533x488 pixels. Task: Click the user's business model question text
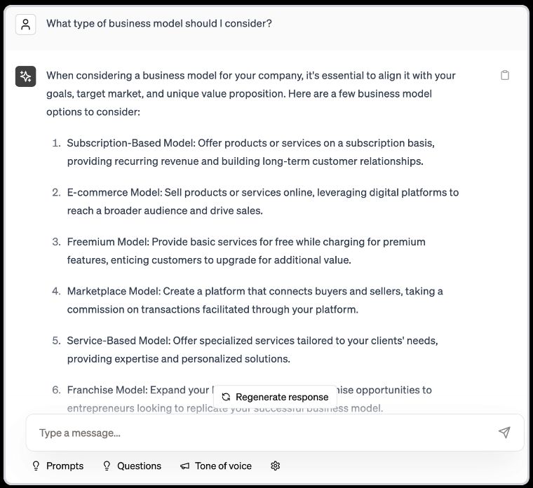[x=159, y=24]
